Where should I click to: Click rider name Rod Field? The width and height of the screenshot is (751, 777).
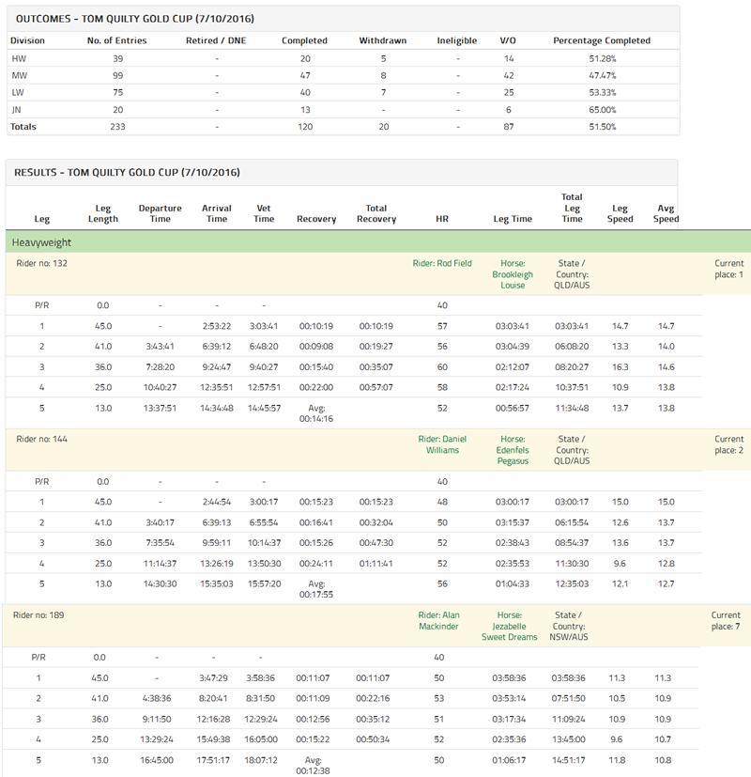click(442, 264)
